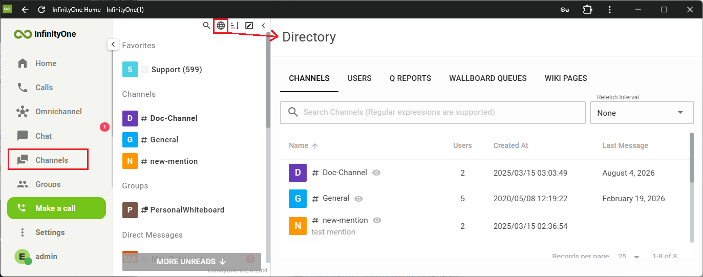Click the Calls phone icon

[23, 88]
